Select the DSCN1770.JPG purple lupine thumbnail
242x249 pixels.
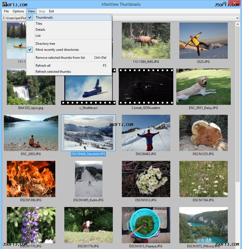[31, 225]
